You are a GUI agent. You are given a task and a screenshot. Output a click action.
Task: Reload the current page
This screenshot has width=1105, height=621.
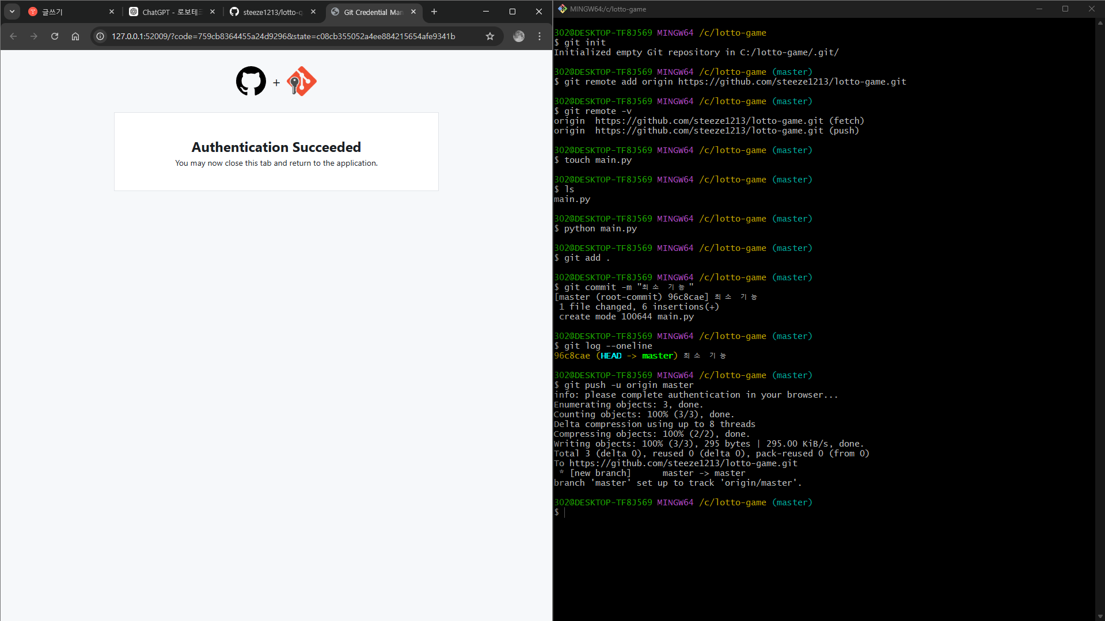(x=55, y=36)
